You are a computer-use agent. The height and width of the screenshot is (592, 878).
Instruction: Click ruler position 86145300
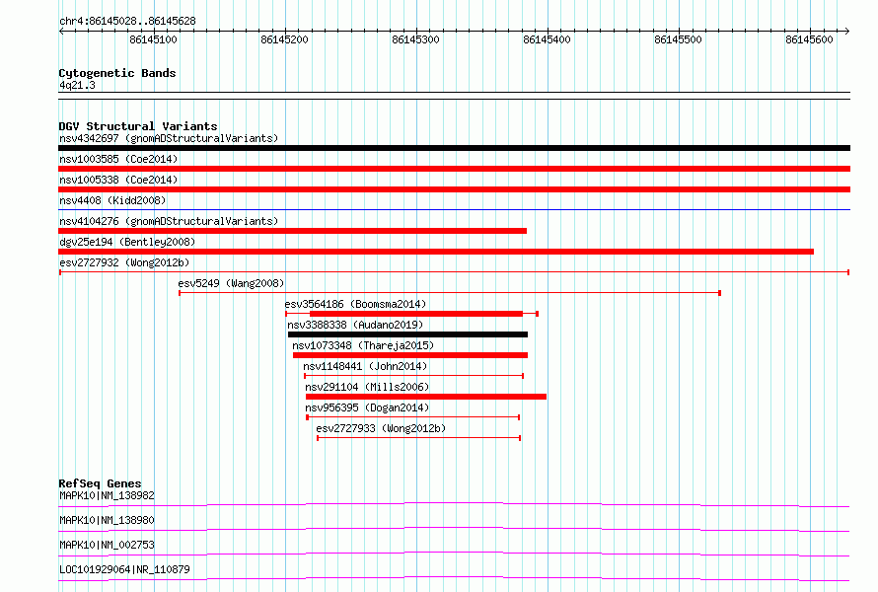(415, 39)
